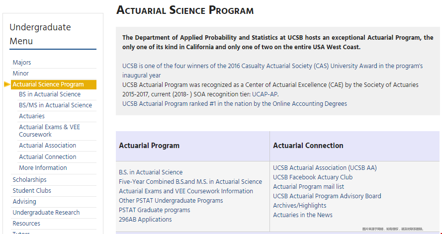
Task: Visit UCSB Facebook Actuary Club link
Action: click(x=313, y=177)
